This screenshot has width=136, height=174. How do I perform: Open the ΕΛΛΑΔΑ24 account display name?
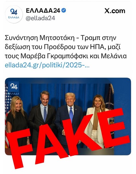pyautogui.click(x=43, y=10)
